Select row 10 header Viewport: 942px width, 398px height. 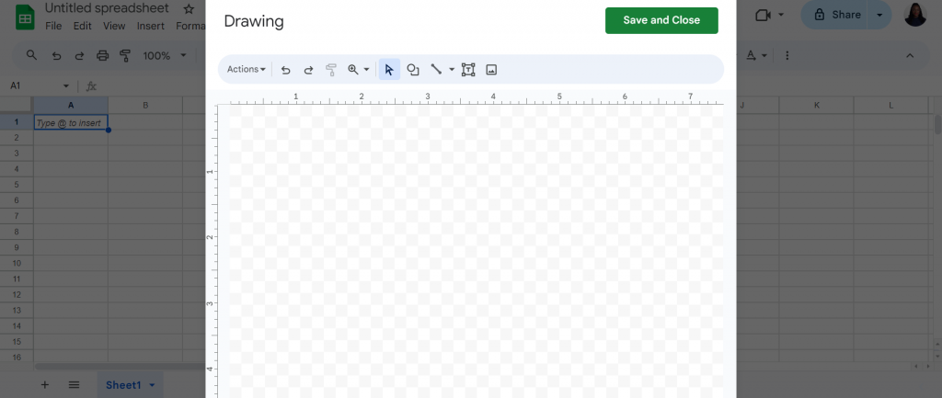click(17, 263)
